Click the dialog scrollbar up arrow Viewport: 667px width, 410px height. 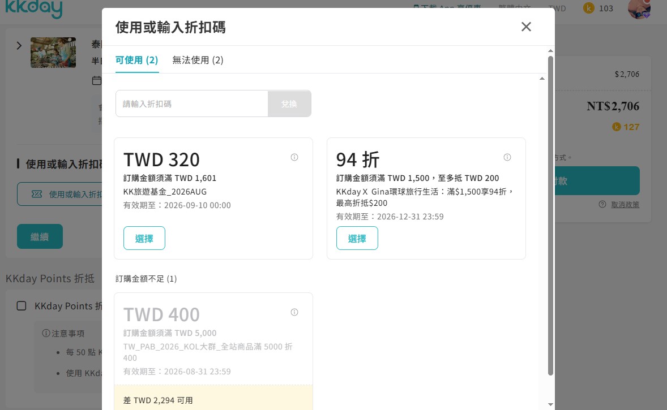(x=550, y=50)
